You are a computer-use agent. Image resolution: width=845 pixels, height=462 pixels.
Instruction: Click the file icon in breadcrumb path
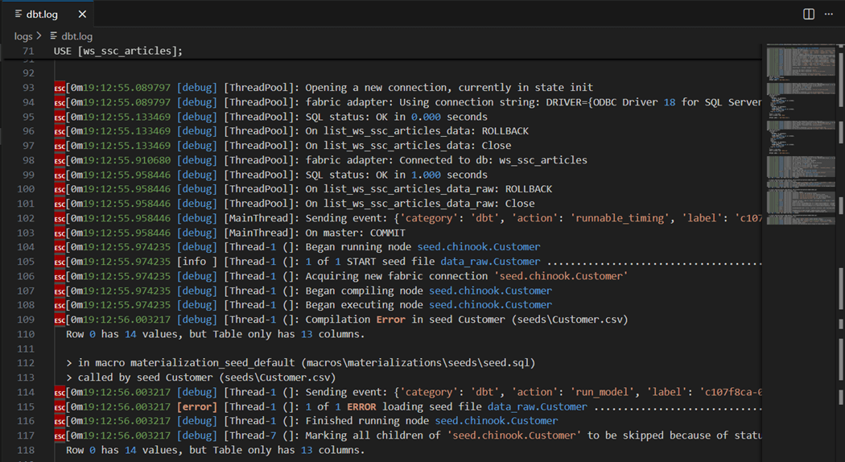point(54,36)
